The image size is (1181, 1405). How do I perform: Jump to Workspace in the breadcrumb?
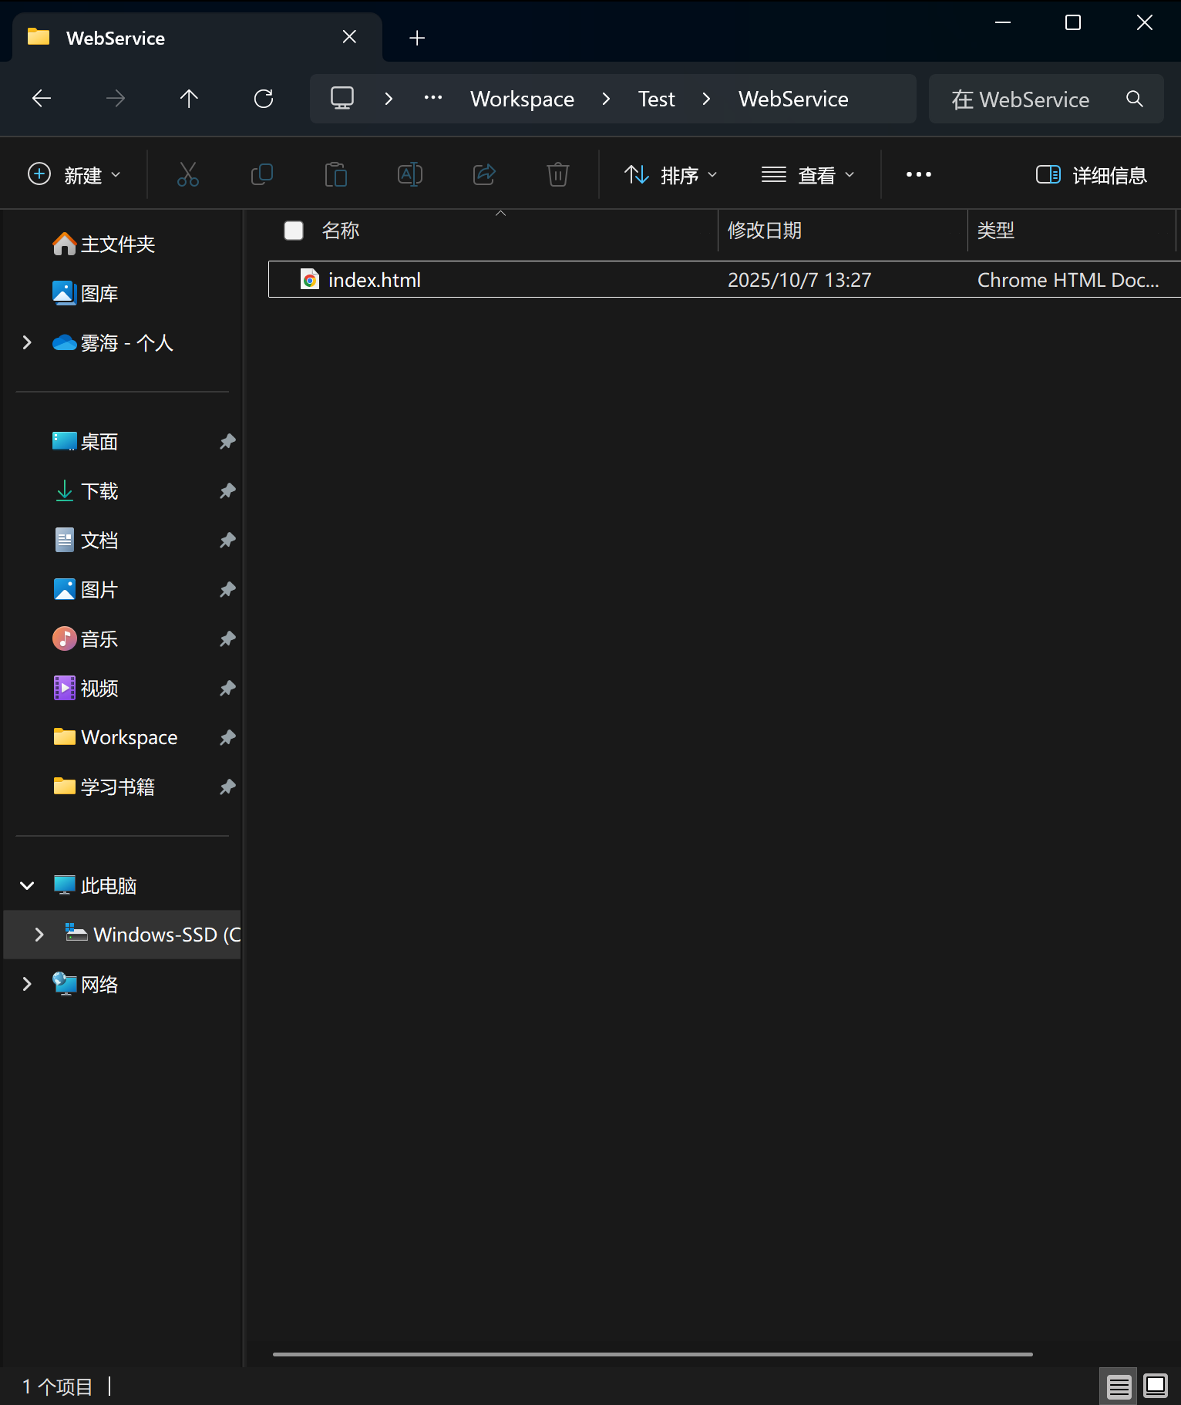tap(522, 99)
